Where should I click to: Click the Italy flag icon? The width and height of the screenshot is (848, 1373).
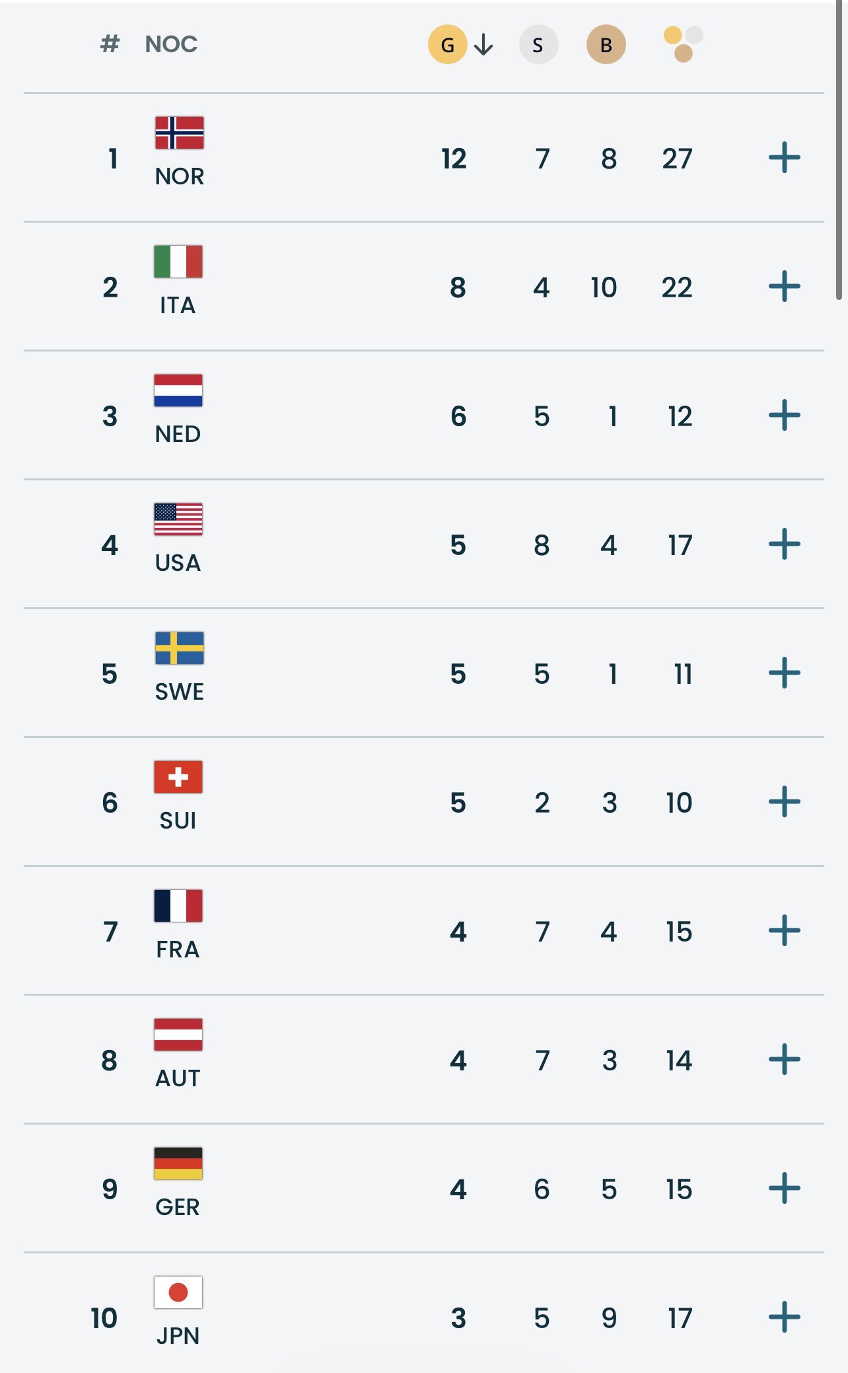[x=178, y=262]
